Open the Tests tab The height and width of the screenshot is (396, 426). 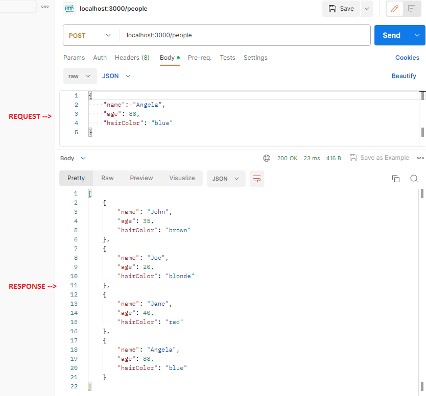click(x=227, y=58)
